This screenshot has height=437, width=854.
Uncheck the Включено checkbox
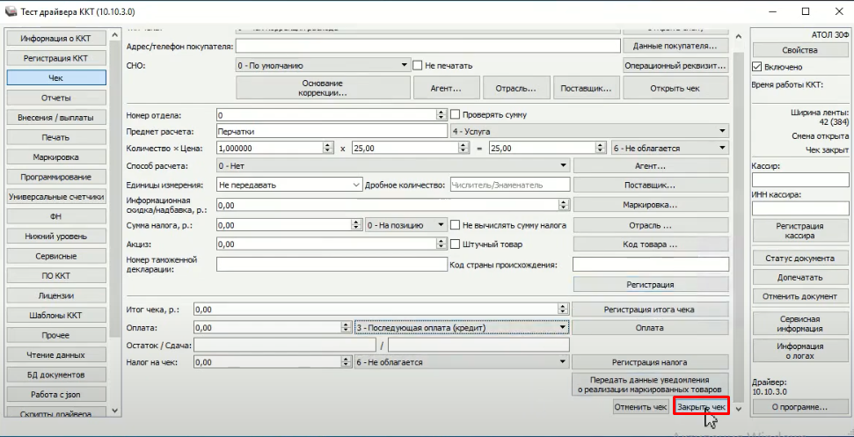pos(756,67)
